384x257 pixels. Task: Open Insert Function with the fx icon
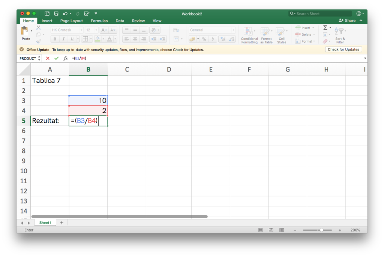point(65,58)
